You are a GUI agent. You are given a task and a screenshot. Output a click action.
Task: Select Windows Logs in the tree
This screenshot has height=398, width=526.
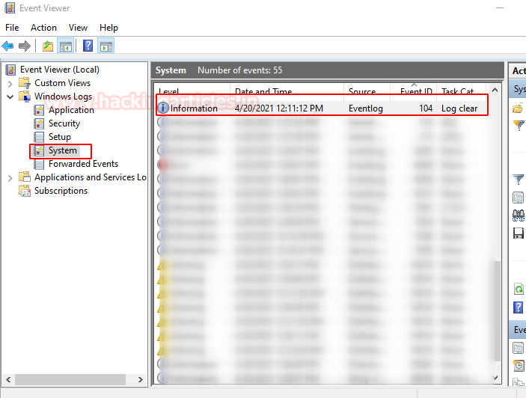(x=63, y=97)
